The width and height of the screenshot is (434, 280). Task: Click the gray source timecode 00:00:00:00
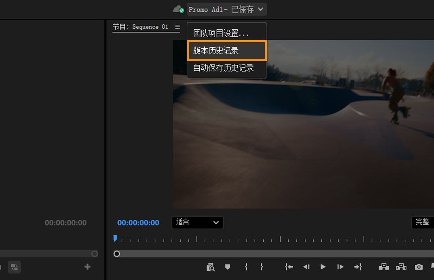coord(66,223)
